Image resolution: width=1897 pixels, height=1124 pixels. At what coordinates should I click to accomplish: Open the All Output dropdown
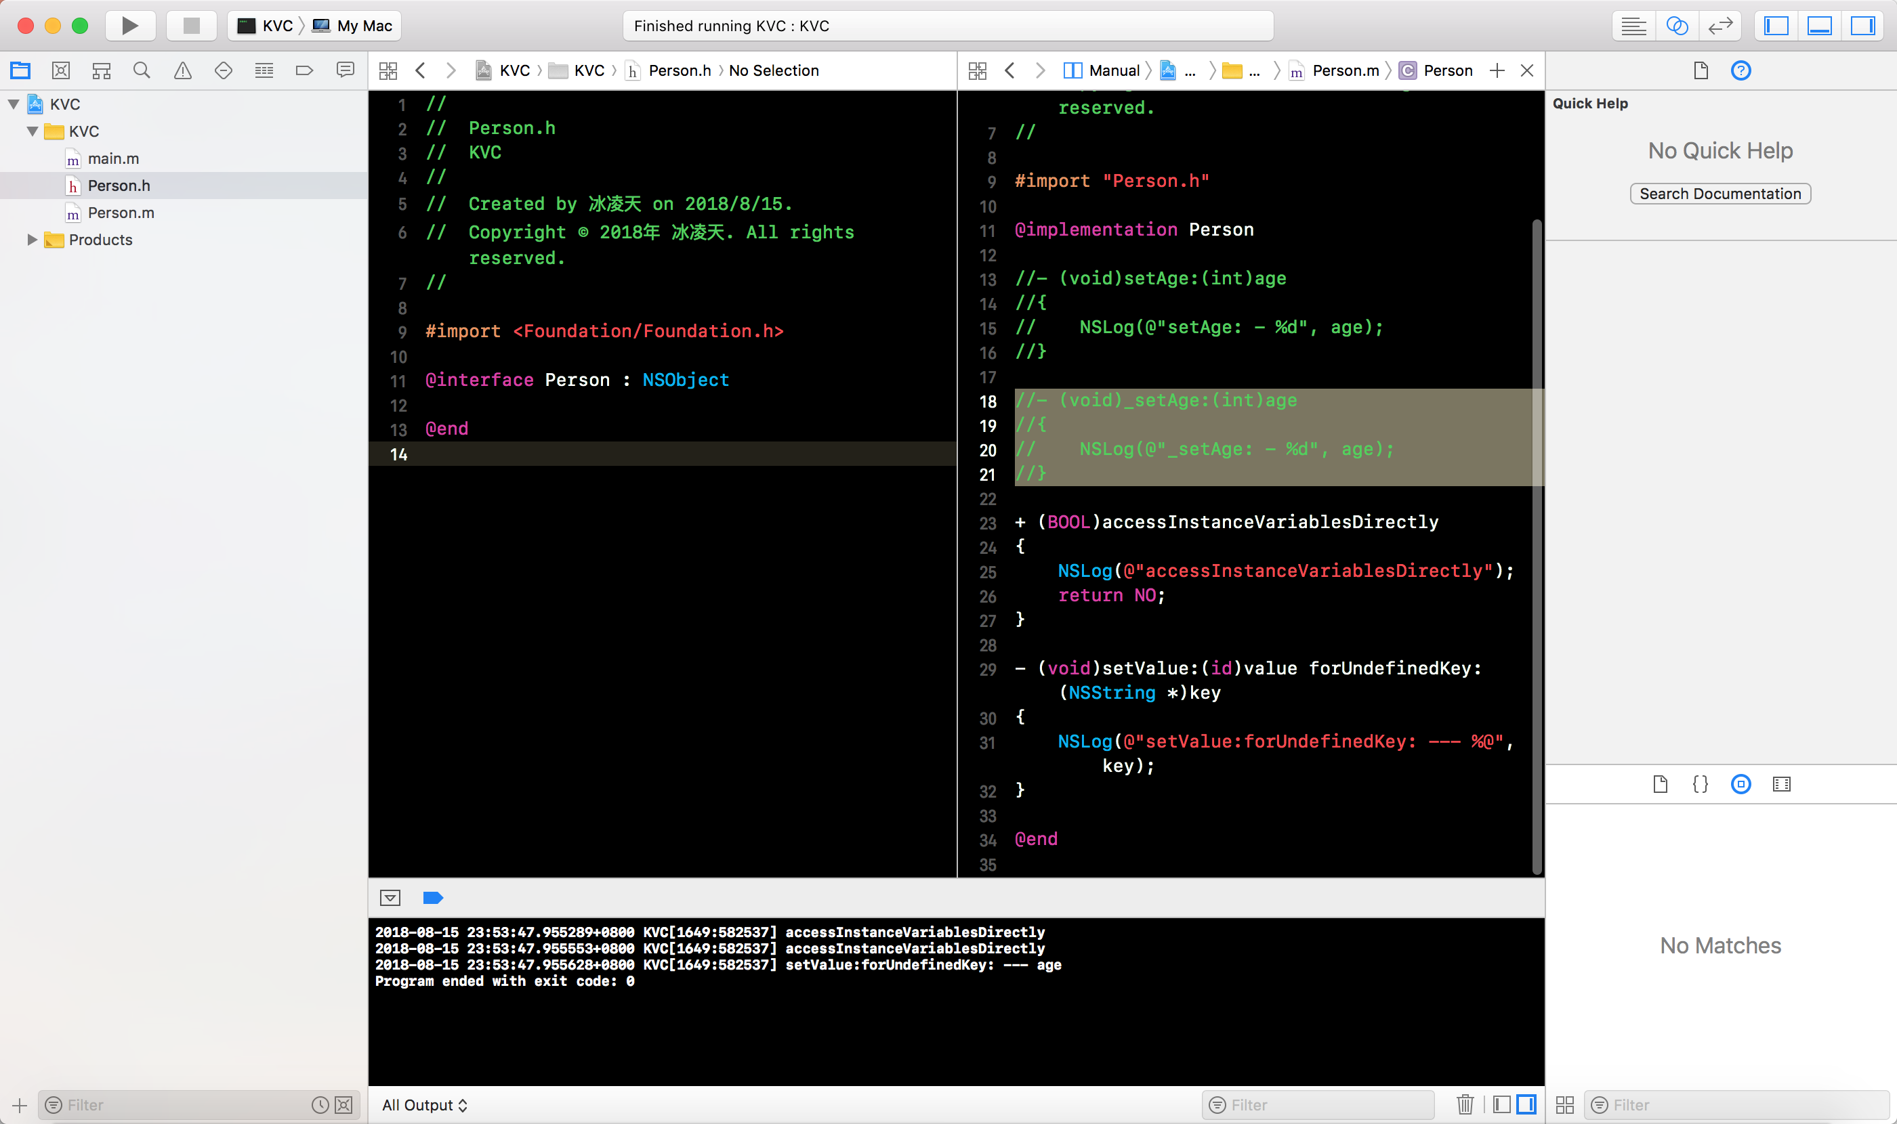424,1104
